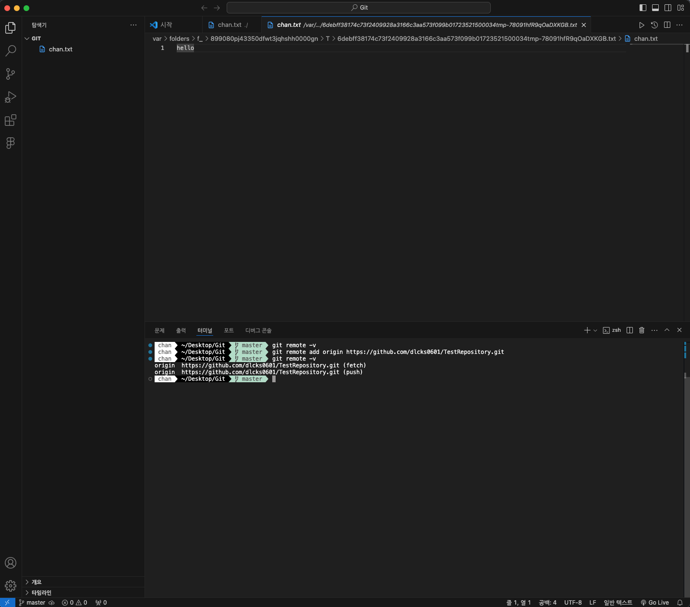Close the active chan.txt temp tab
This screenshot has height=607, width=690.
click(584, 25)
